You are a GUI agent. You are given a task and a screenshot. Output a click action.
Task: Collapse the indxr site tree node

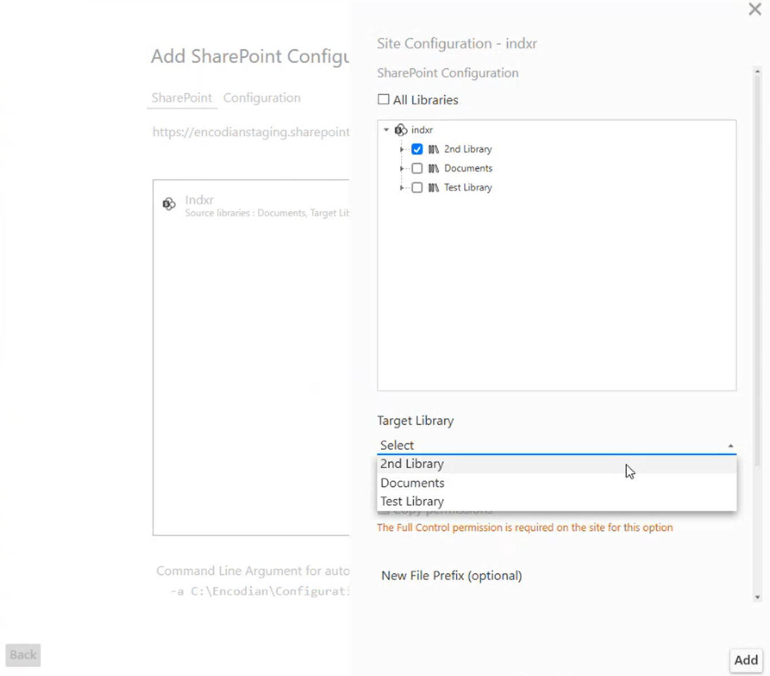click(387, 130)
